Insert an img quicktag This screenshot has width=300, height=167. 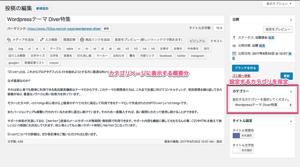pos(21,49)
